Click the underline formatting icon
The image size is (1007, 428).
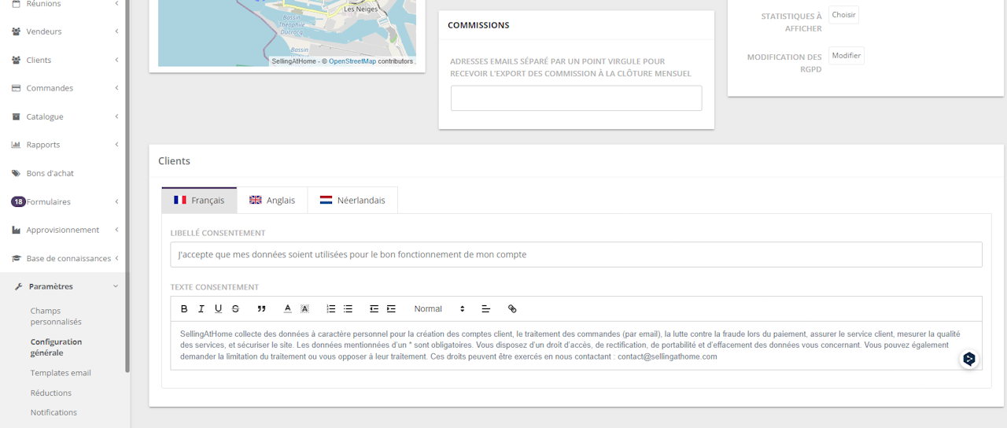[x=218, y=309]
